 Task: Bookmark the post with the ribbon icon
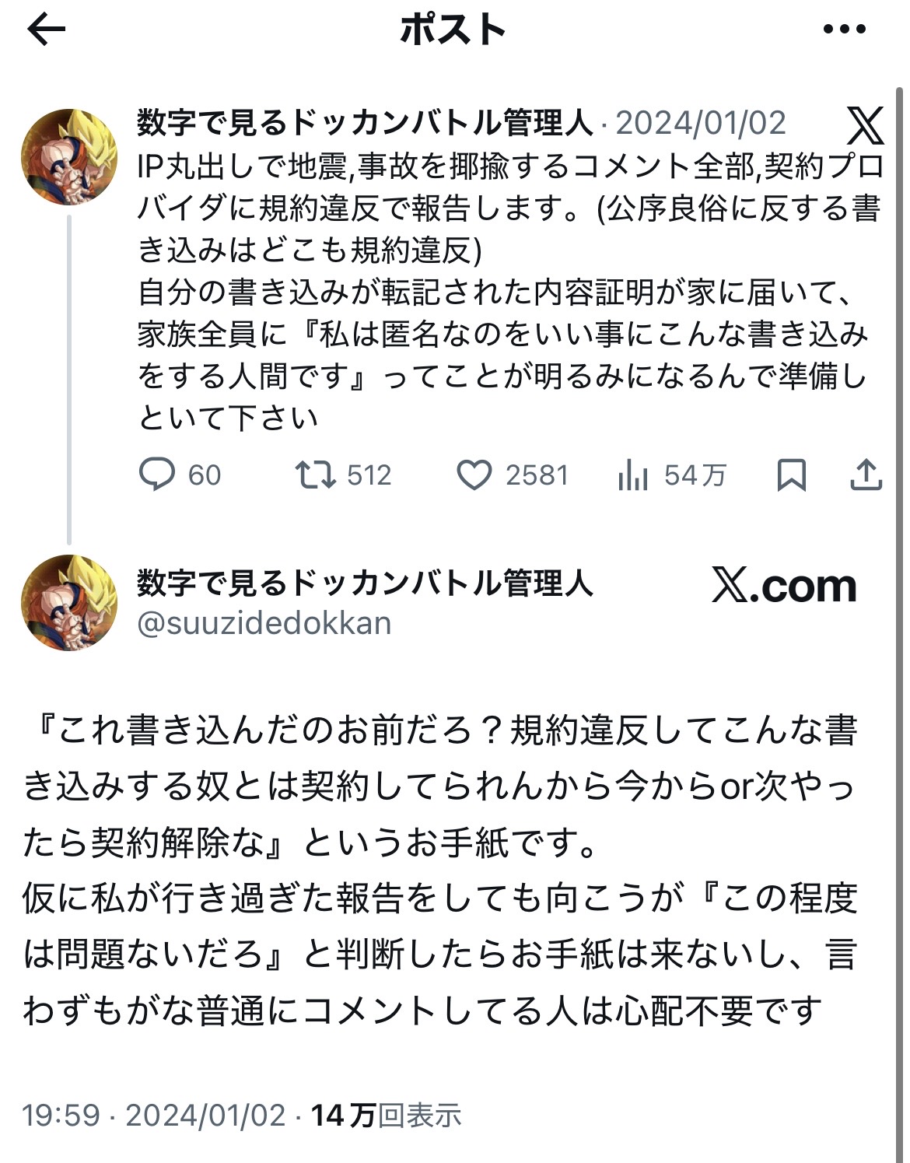[791, 475]
